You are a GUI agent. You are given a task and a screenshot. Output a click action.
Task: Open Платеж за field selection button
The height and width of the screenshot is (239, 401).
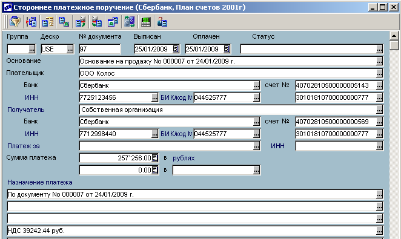[x=256, y=146]
